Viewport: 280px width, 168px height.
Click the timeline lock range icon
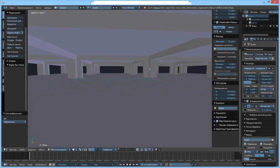[x=53, y=164]
